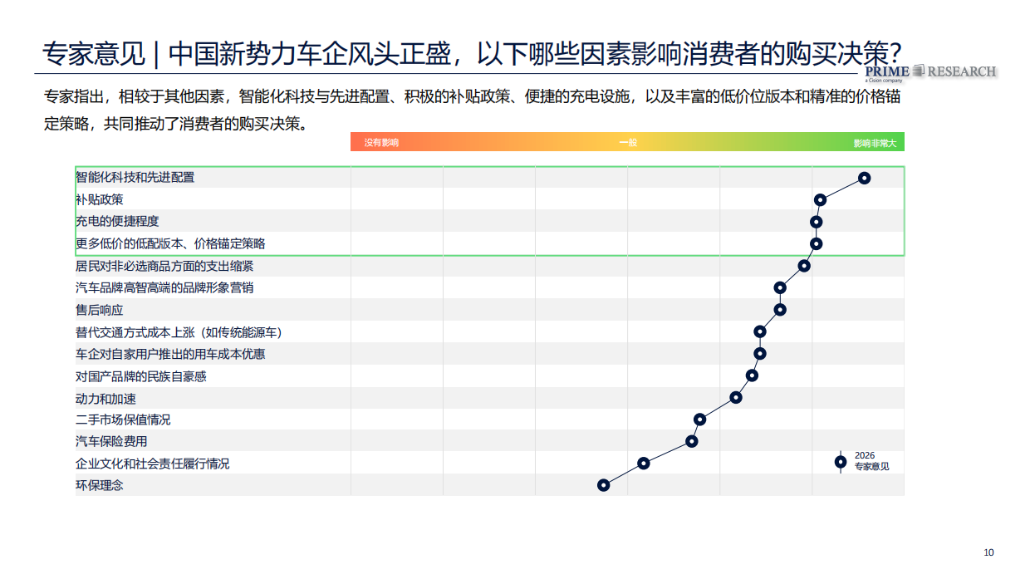Click the 汽车保险费用 data marker
The image size is (1030, 579).
tap(691, 442)
